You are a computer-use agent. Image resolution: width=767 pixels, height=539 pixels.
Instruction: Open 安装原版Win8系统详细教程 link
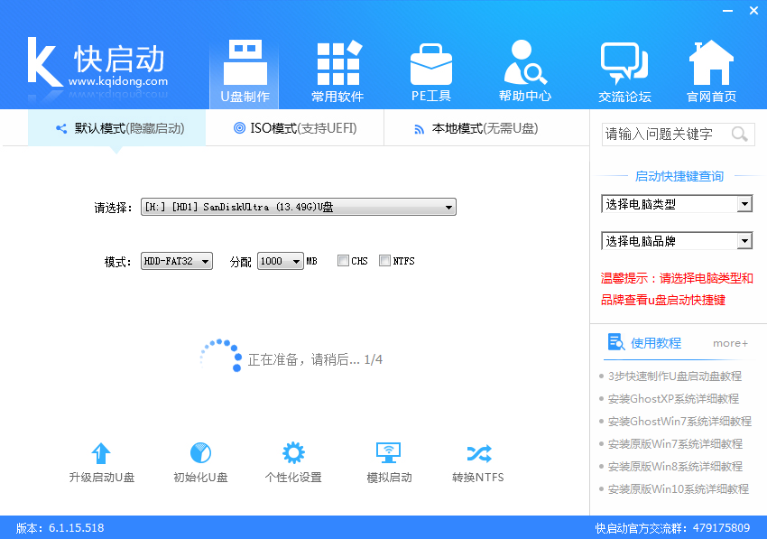[x=675, y=466]
